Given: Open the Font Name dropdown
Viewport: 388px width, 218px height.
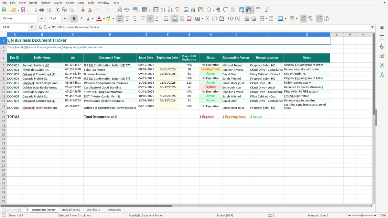Looking at the screenshot, I should 41,19.
